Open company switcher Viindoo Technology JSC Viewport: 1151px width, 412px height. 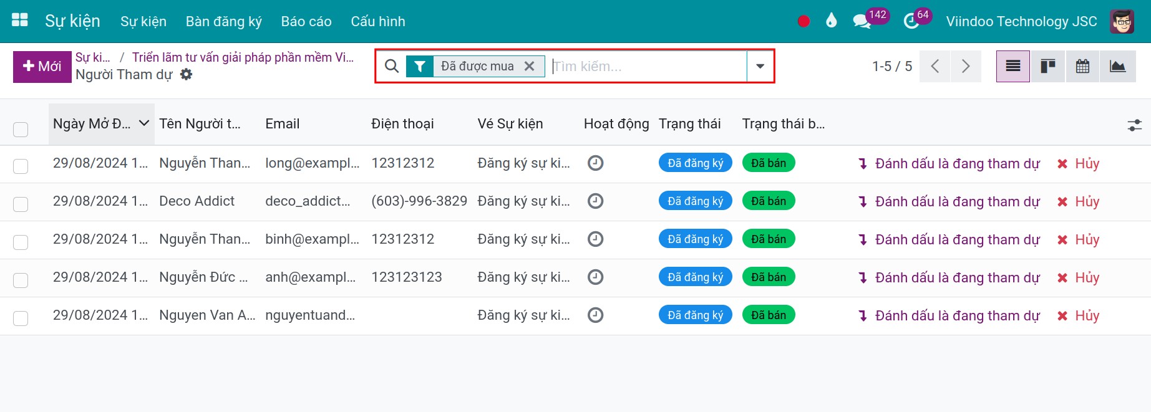tap(1021, 21)
